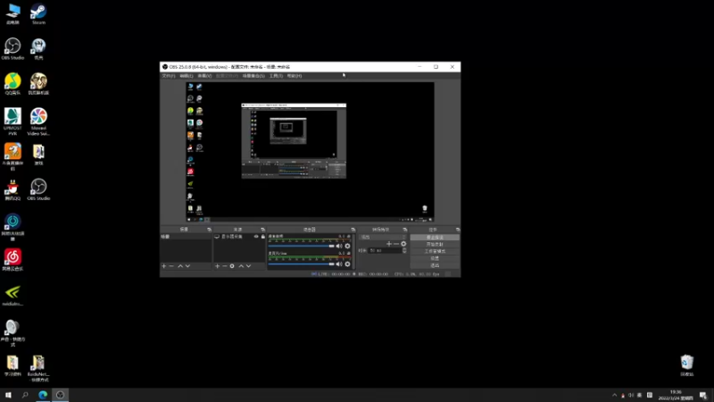Pop out the Scenes dock panel
This screenshot has width=714, height=402.
[209, 230]
